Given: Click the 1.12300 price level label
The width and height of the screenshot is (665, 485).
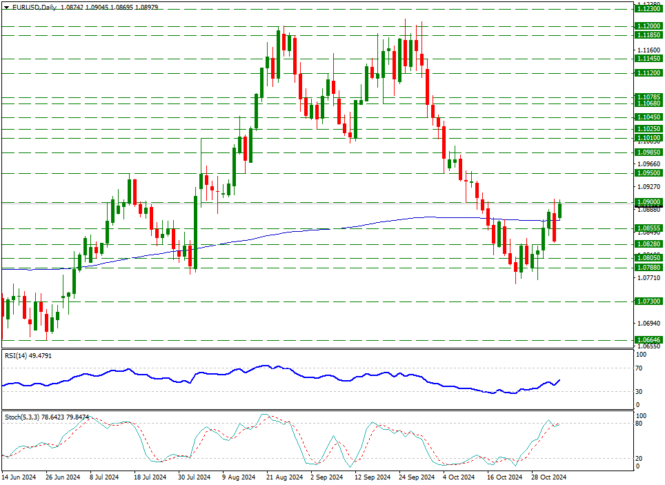Looking at the screenshot, I should tap(649, 9).
